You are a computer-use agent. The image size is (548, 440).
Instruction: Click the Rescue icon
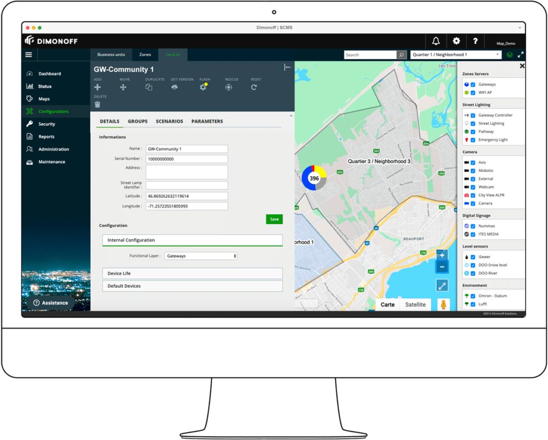[x=229, y=87]
